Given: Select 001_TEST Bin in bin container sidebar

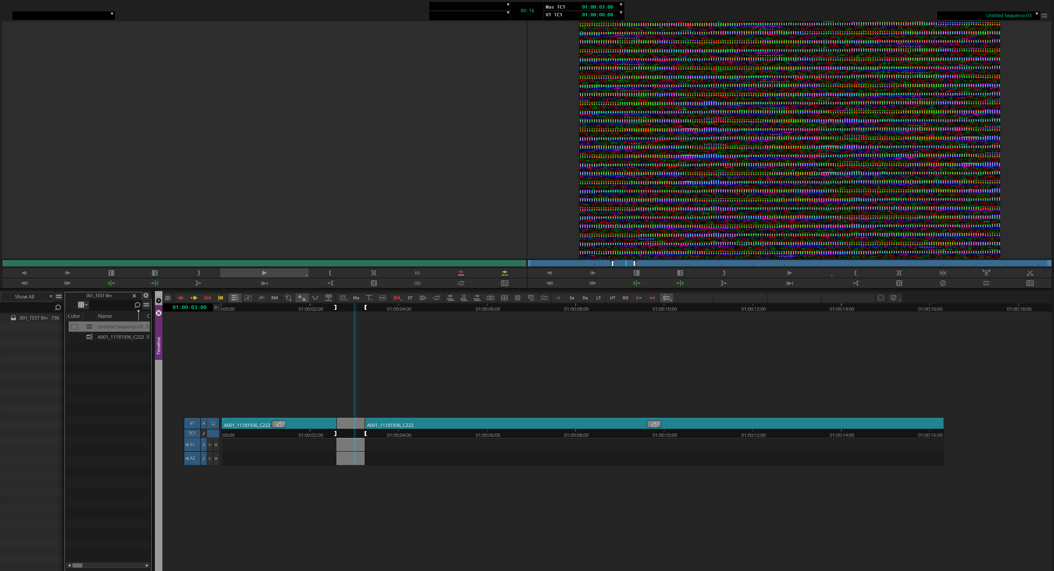Looking at the screenshot, I should tap(33, 318).
